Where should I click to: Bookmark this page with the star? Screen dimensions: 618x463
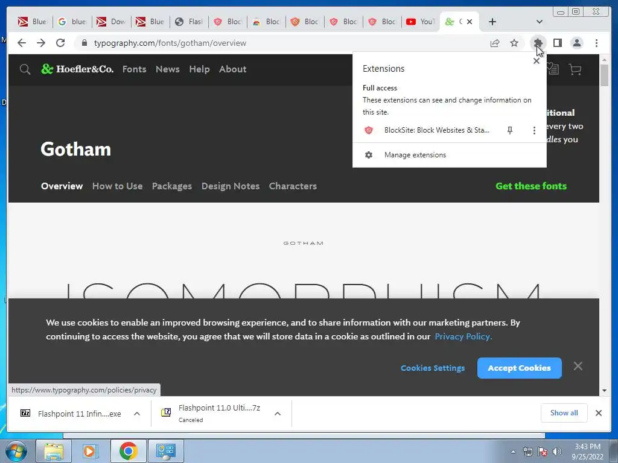pyautogui.click(x=514, y=43)
